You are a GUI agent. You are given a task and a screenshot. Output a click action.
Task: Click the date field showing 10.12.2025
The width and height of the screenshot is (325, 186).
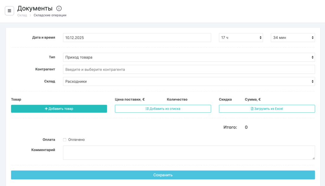[137, 37]
